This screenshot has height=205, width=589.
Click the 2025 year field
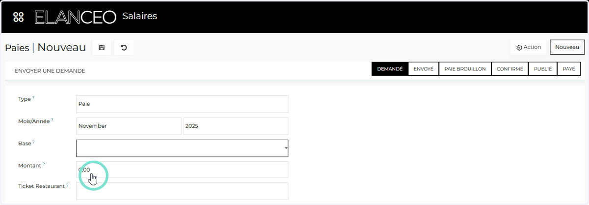tap(236, 126)
